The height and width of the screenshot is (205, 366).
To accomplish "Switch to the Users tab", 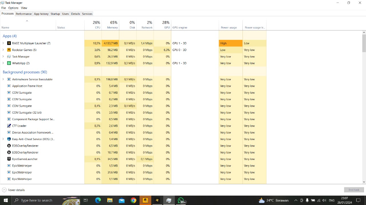I will pos(65,14).
